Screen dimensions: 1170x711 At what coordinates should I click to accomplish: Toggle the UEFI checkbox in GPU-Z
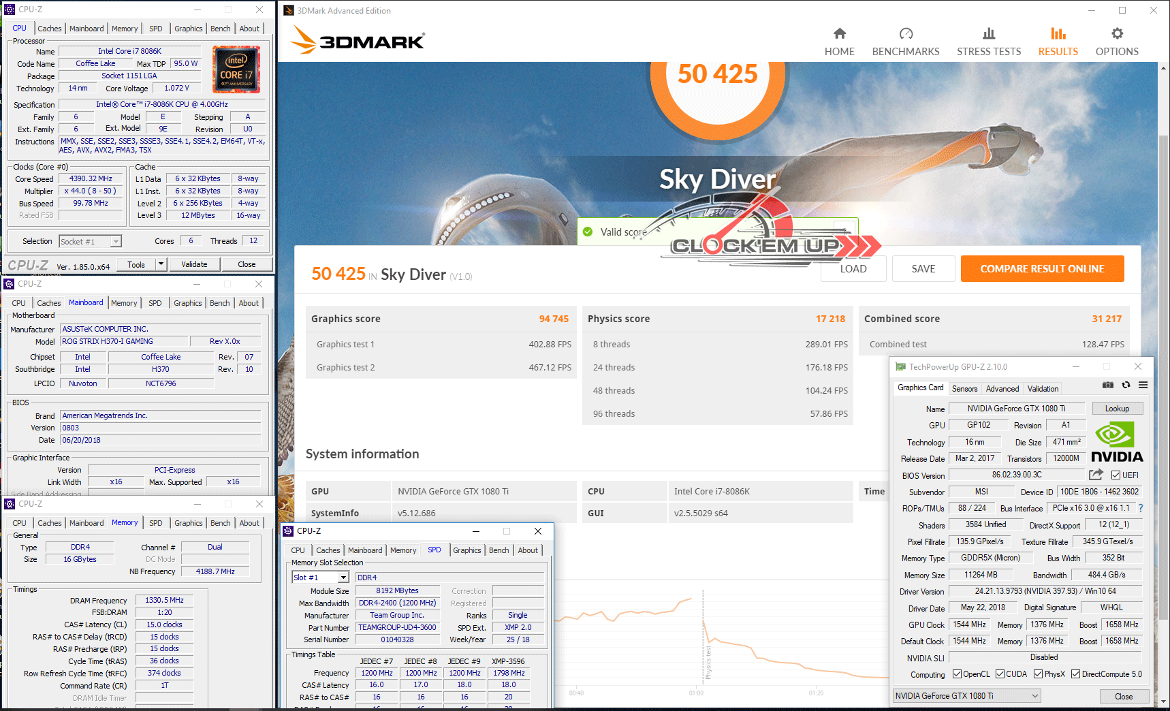coord(1116,475)
